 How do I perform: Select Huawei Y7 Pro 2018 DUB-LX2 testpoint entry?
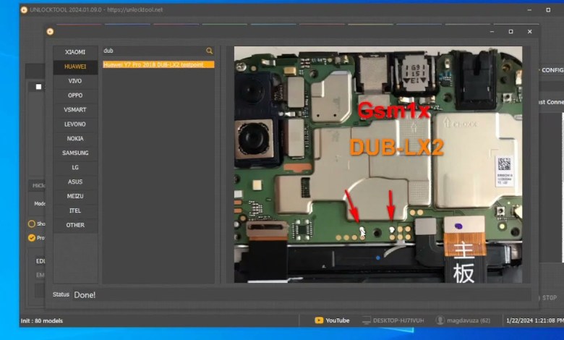click(158, 65)
